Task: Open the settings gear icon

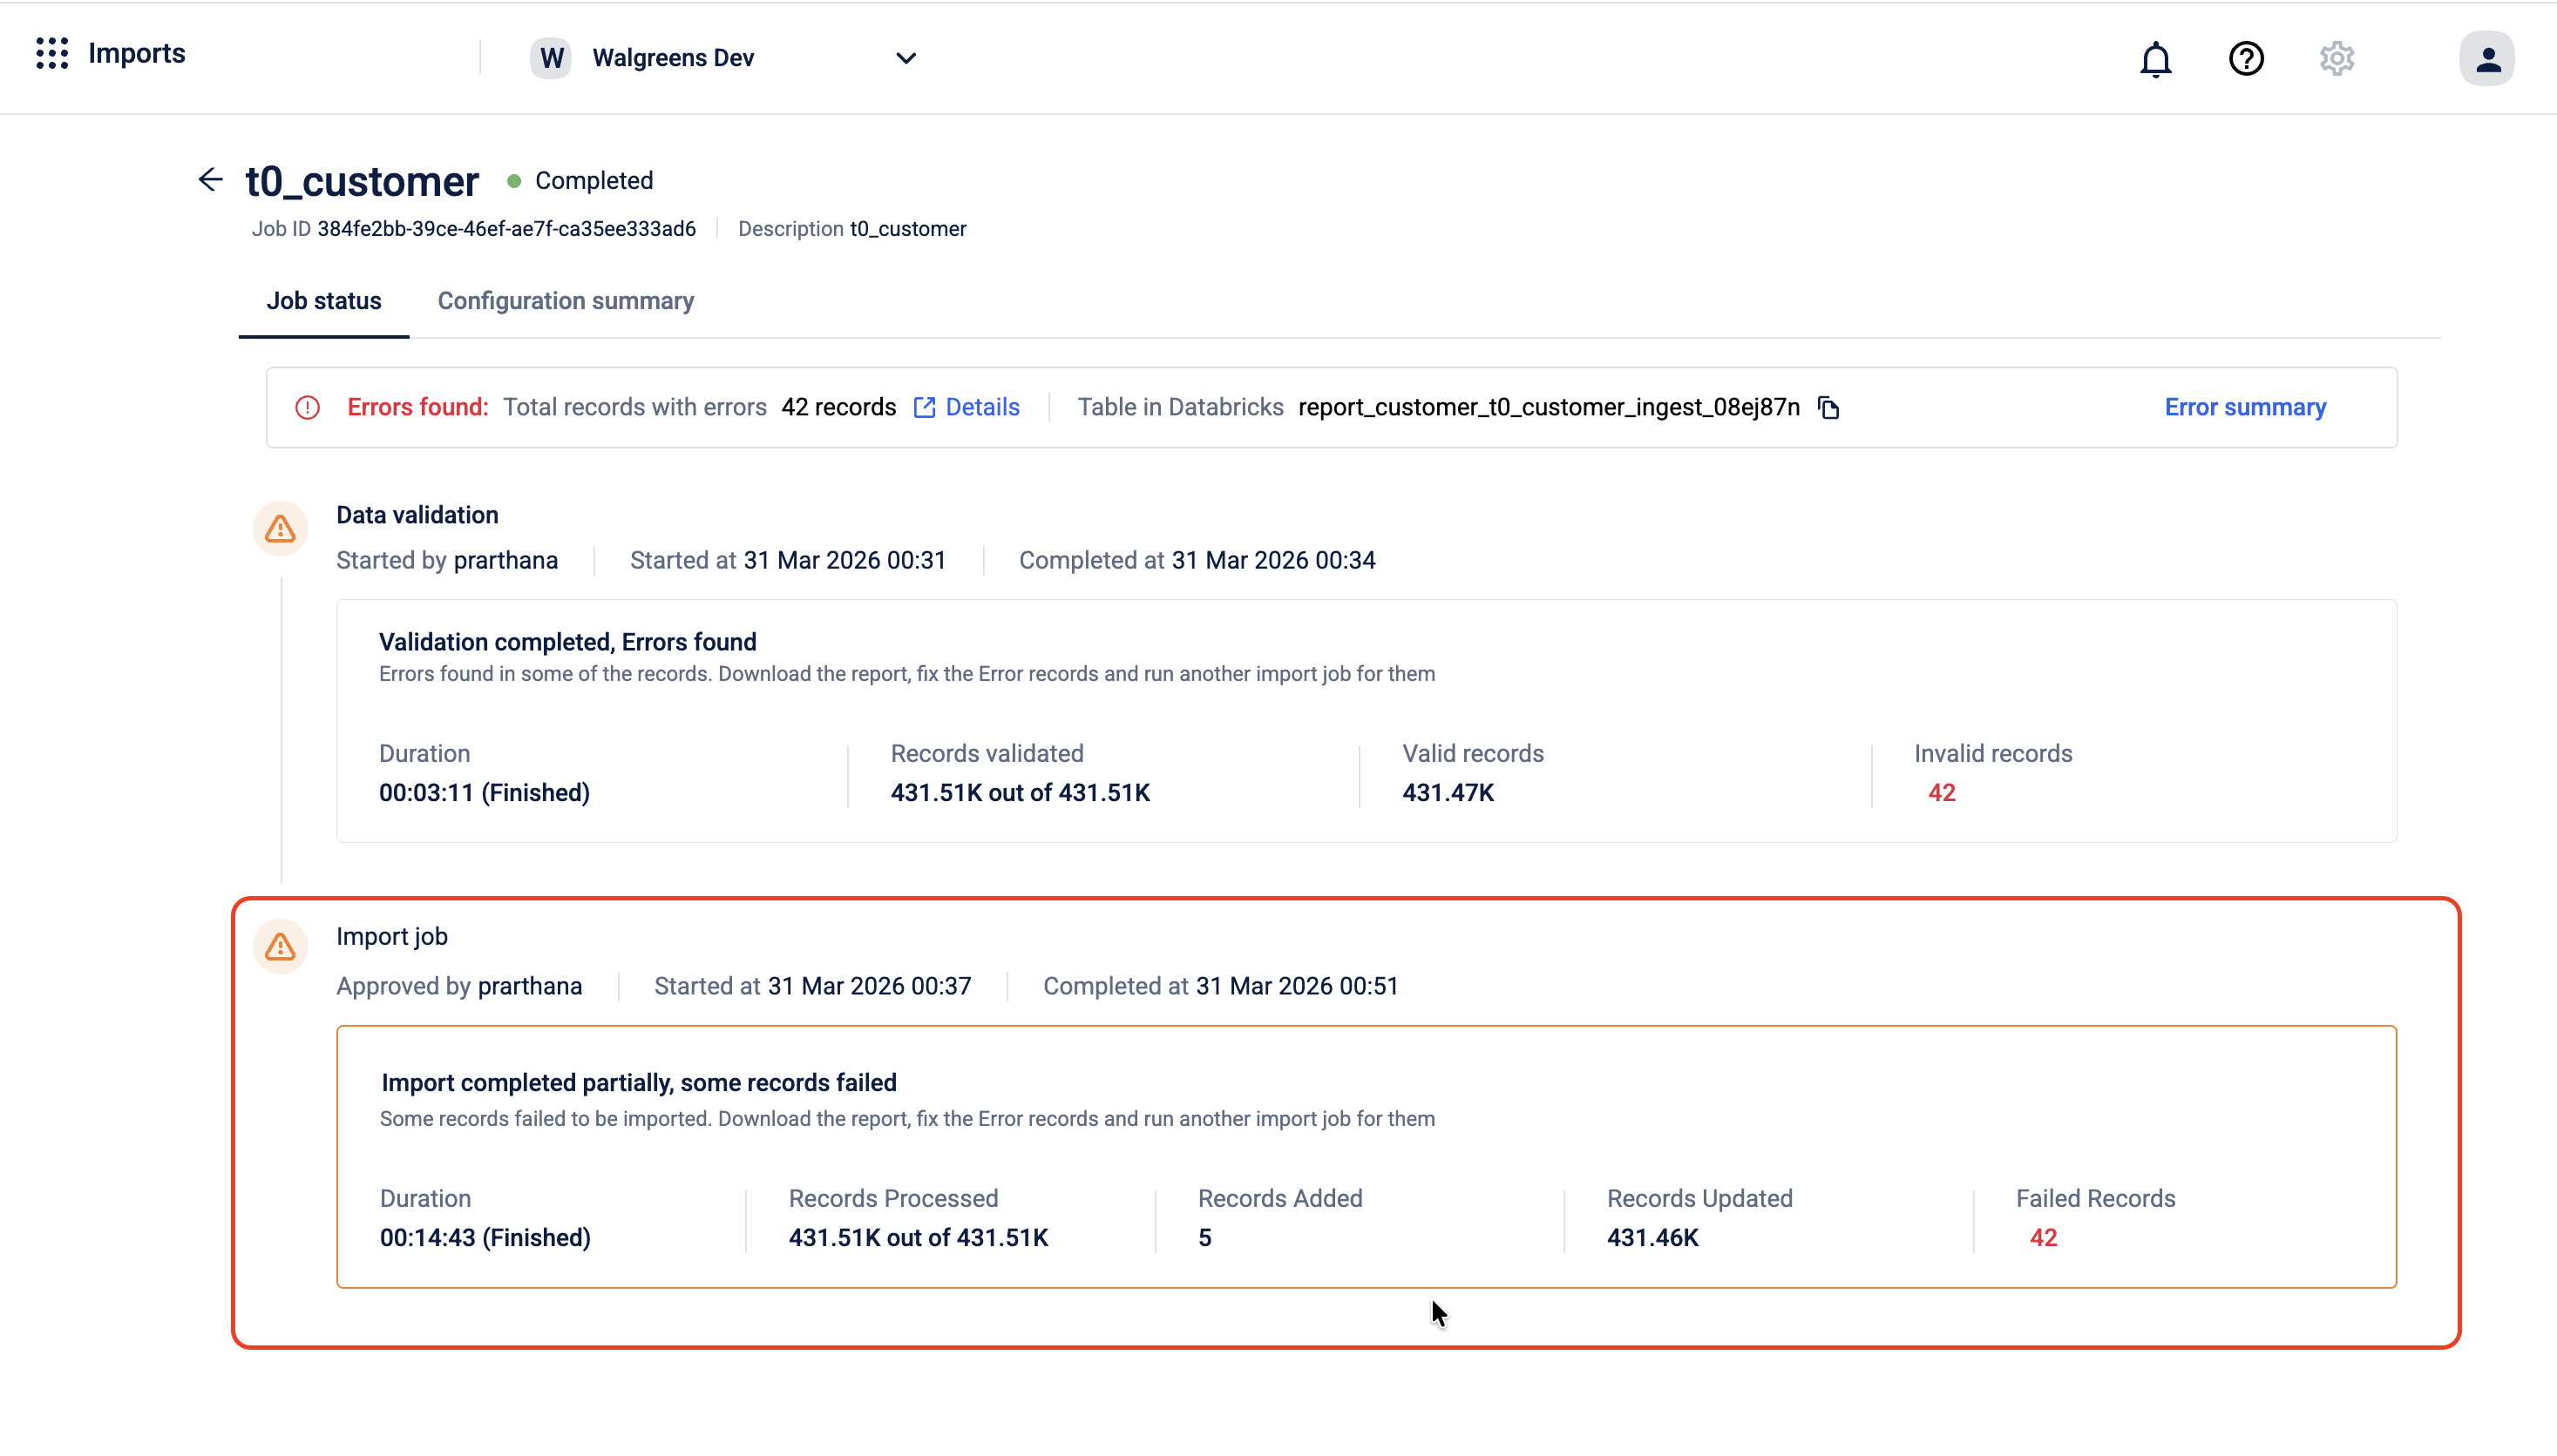Action: tap(2336, 59)
